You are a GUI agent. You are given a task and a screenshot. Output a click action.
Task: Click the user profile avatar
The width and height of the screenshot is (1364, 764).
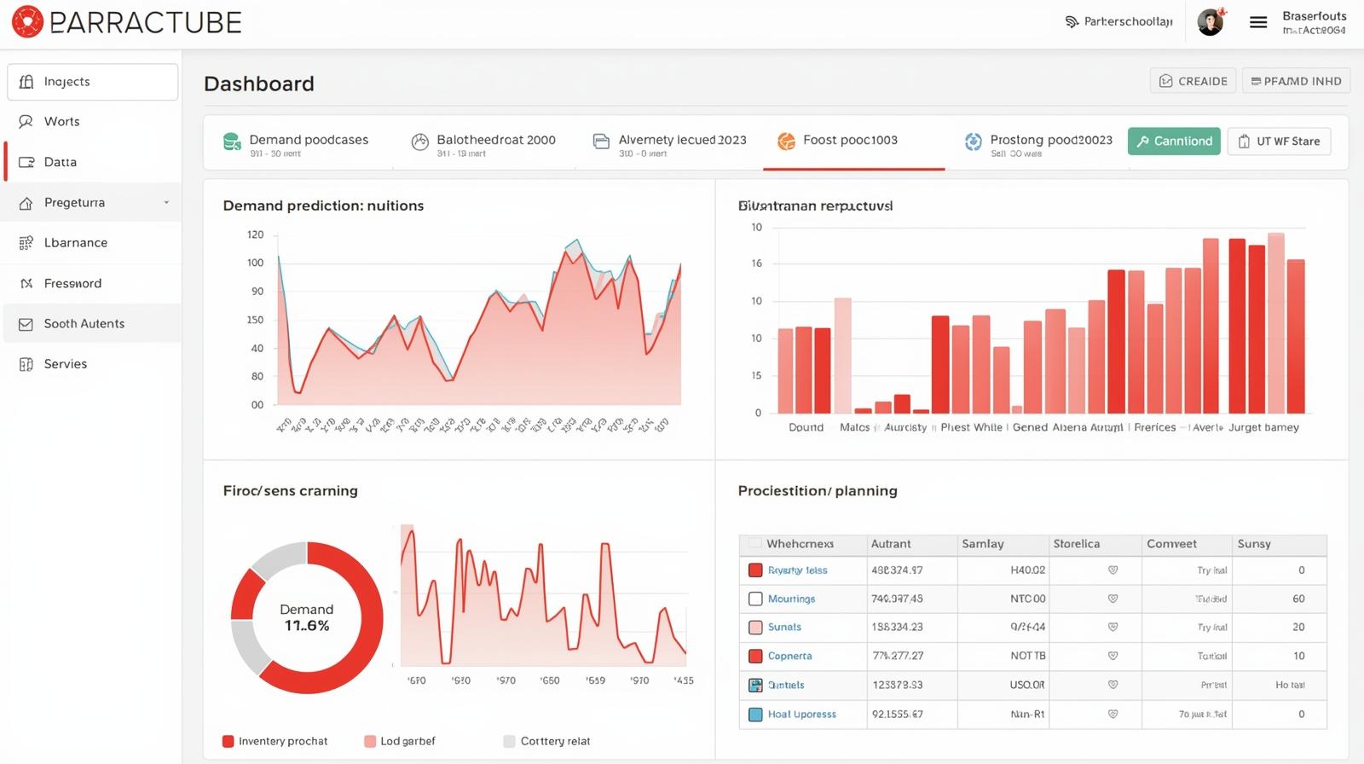(1211, 23)
